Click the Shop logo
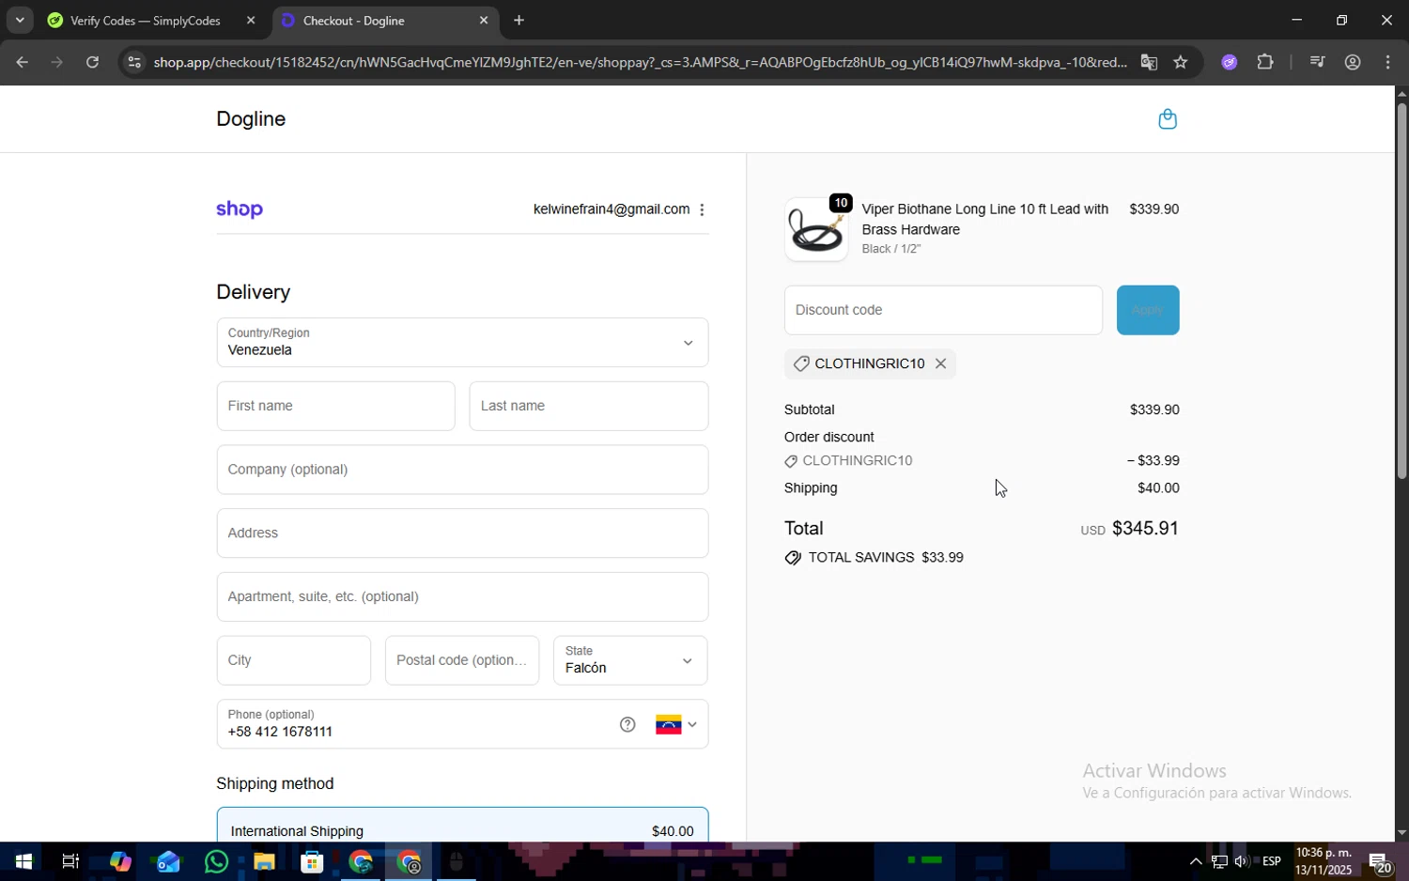1409x881 pixels. [240, 209]
